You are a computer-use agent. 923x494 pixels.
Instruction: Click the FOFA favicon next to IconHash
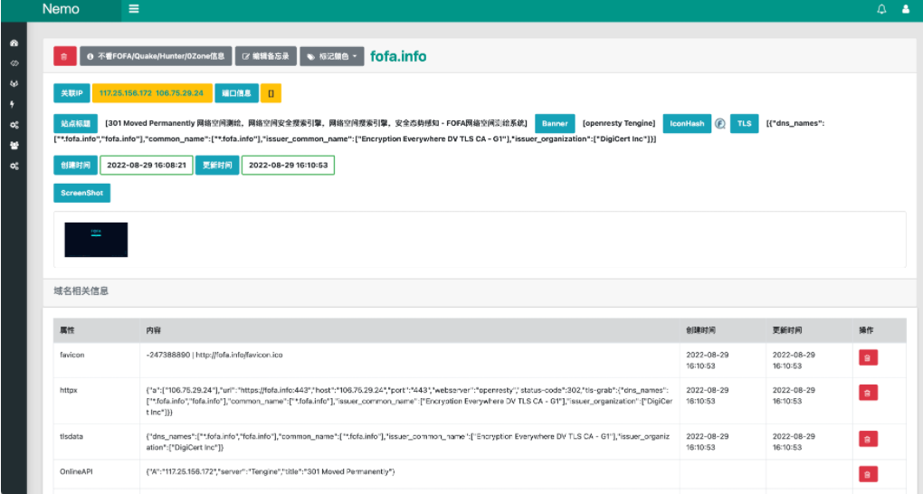pyautogui.click(x=720, y=124)
